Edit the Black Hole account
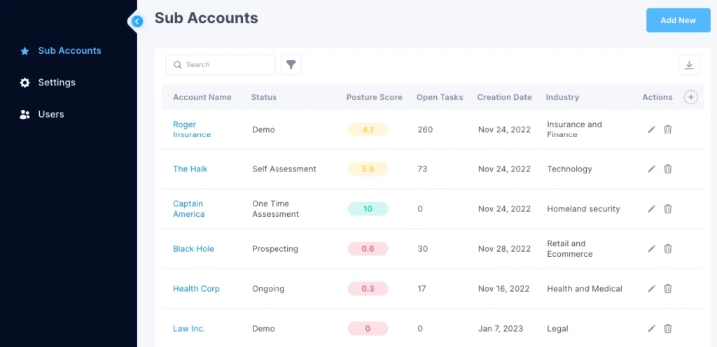717x347 pixels. (x=651, y=248)
